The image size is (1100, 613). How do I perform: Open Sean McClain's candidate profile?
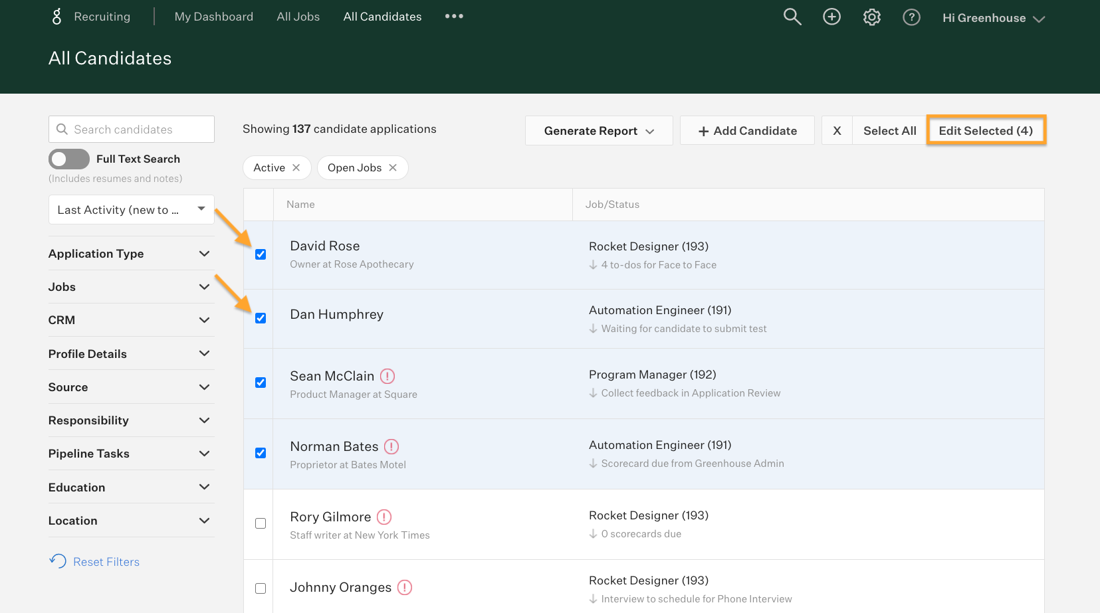coord(332,376)
